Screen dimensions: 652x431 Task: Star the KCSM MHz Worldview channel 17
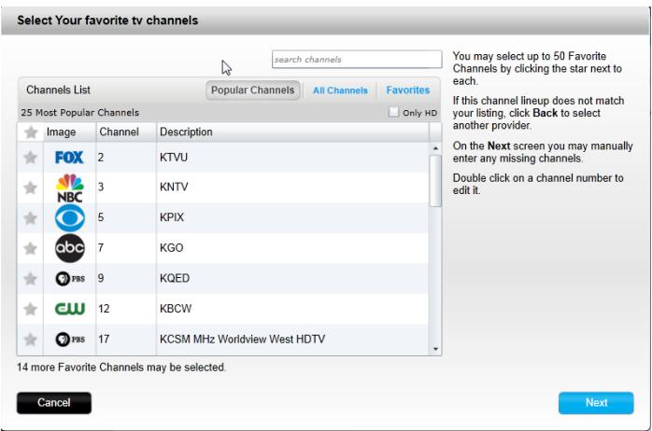(x=30, y=340)
